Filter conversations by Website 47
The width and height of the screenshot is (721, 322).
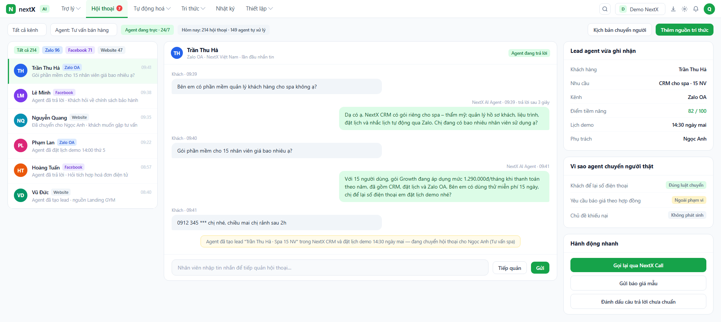[x=112, y=50]
